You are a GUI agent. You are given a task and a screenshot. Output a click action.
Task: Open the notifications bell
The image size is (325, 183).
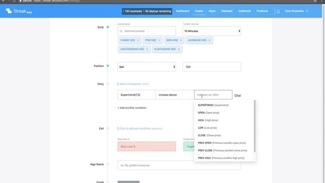coord(278,11)
